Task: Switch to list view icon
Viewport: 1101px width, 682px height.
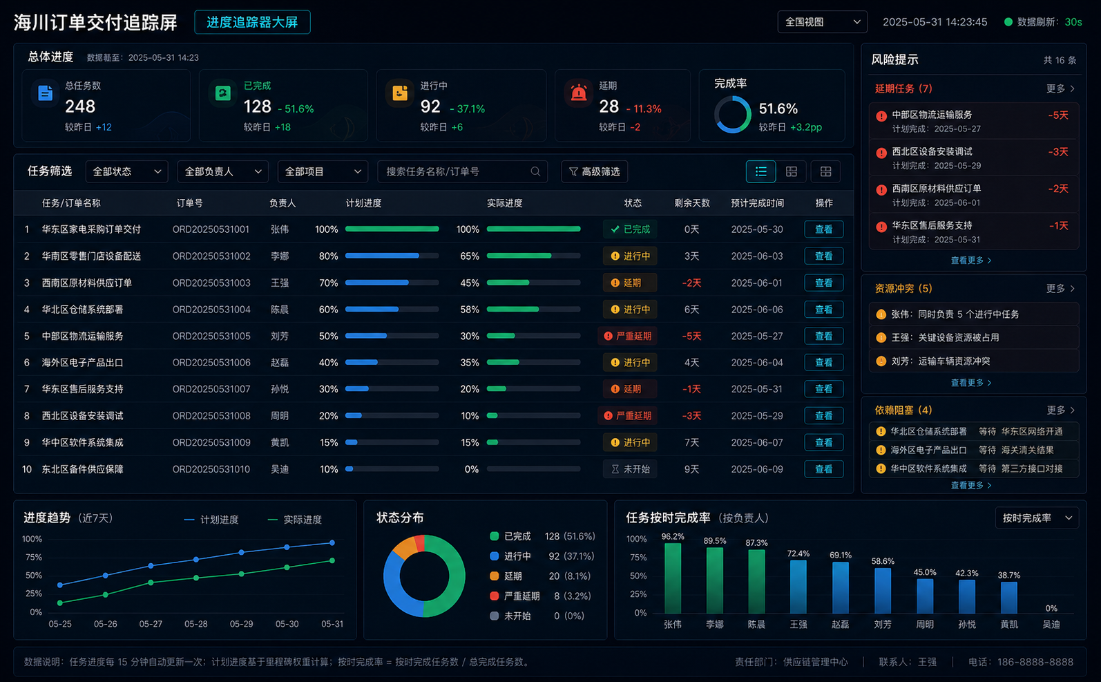Action: [x=760, y=171]
